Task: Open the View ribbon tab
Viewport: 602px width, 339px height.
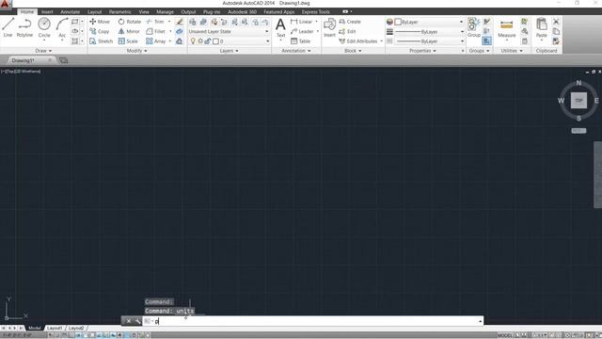Action: point(144,12)
